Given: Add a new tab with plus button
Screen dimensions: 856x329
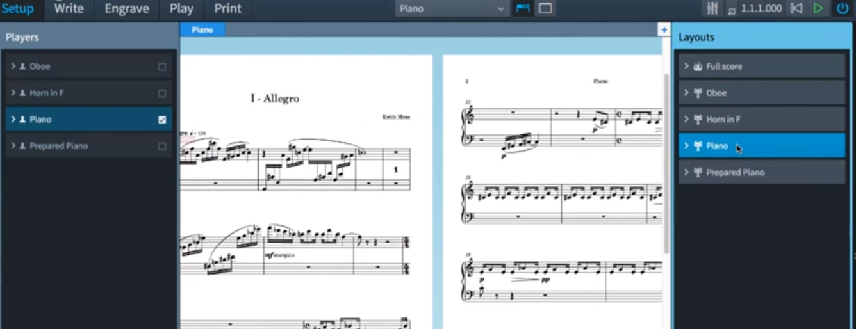Looking at the screenshot, I should pyautogui.click(x=664, y=29).
